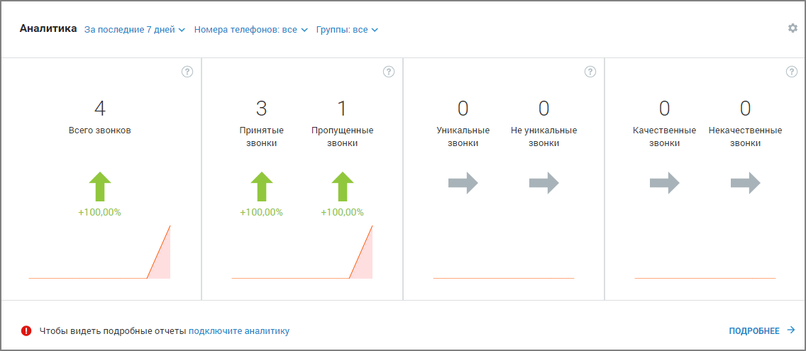Click help icon on quality calls card
The width and height of the screenshot is (806, 351).
pyautogui.click(x=792, y=72)
